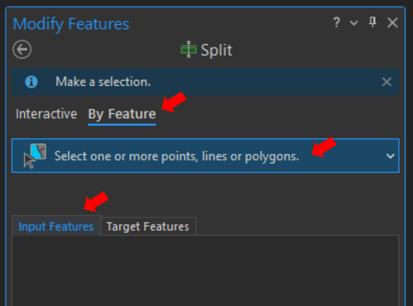
Task: Switch to the Interactive tab
Action: (x=47, y=114)
